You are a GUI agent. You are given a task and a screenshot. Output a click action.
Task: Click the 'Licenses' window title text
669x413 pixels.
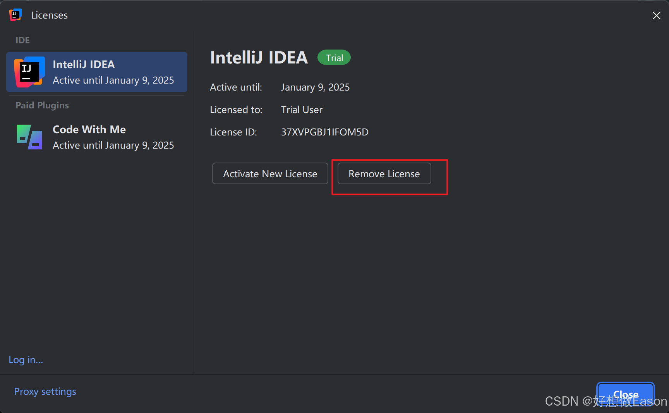(49, 15)
